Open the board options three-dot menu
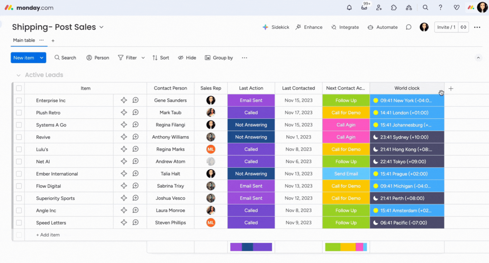 click(477, 27)
